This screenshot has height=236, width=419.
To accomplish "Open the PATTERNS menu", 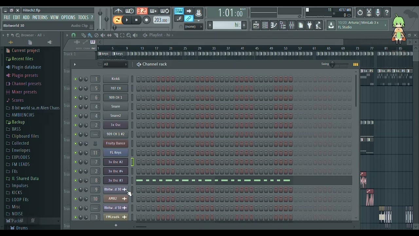I will pyautogui.click(x=40, y=17).
